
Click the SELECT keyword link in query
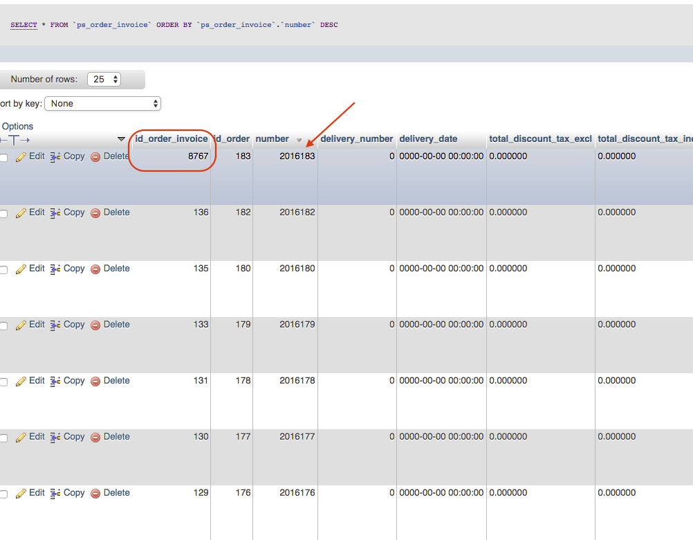[x=24, y=25]
